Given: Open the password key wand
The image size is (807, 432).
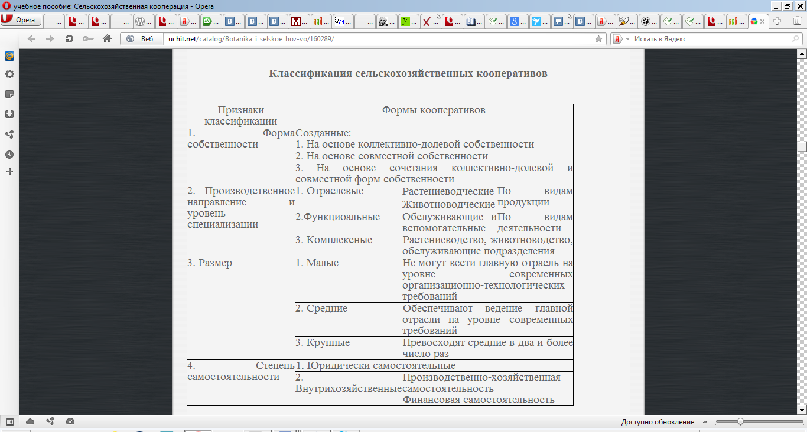Looking at the screenshot, I should click(x=88, y=39).
